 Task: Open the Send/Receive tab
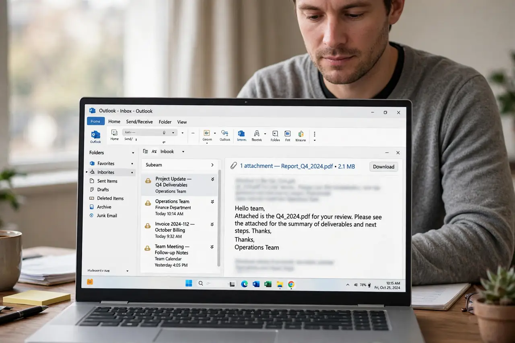pyautogui.click(x=139, y=122)
